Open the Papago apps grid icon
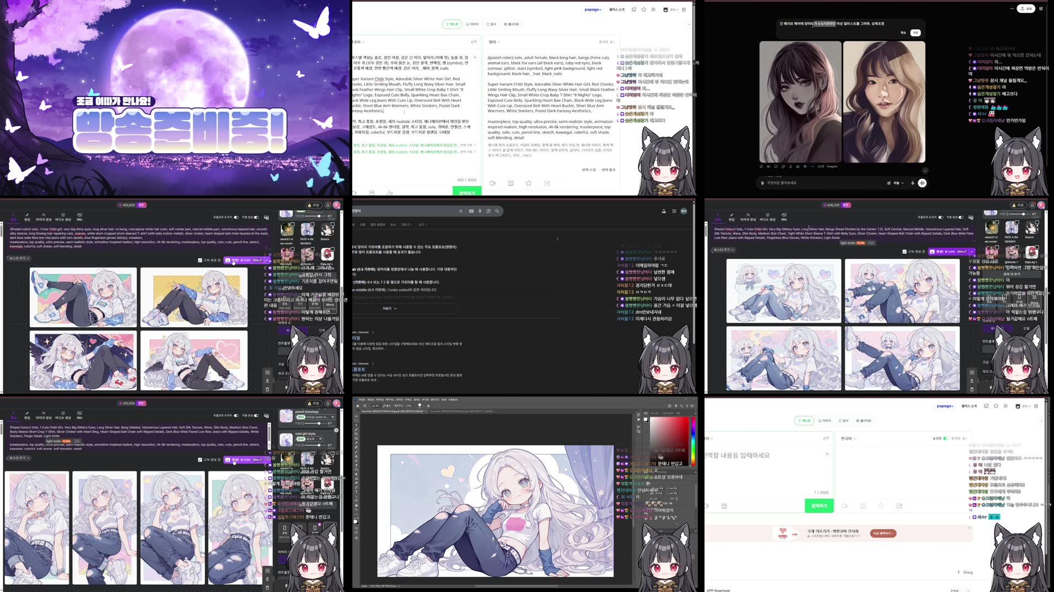 [x=684, y=9]
